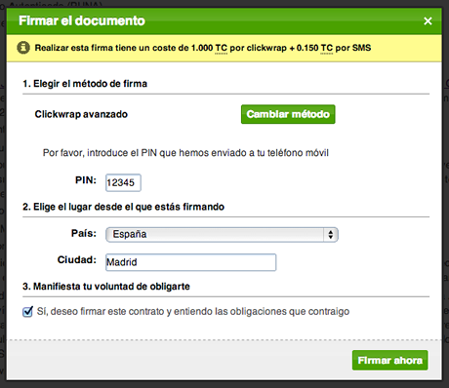The height and width of the screenshot is (388, 449).
Task: Focus the PIN input field
Action: pos(123,182)
